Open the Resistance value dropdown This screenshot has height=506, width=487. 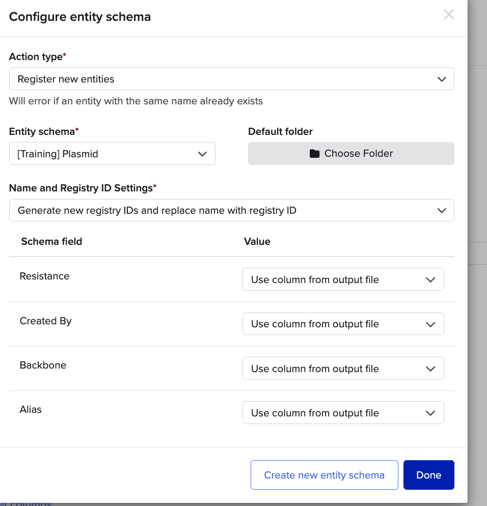click(x=343, y=279)
